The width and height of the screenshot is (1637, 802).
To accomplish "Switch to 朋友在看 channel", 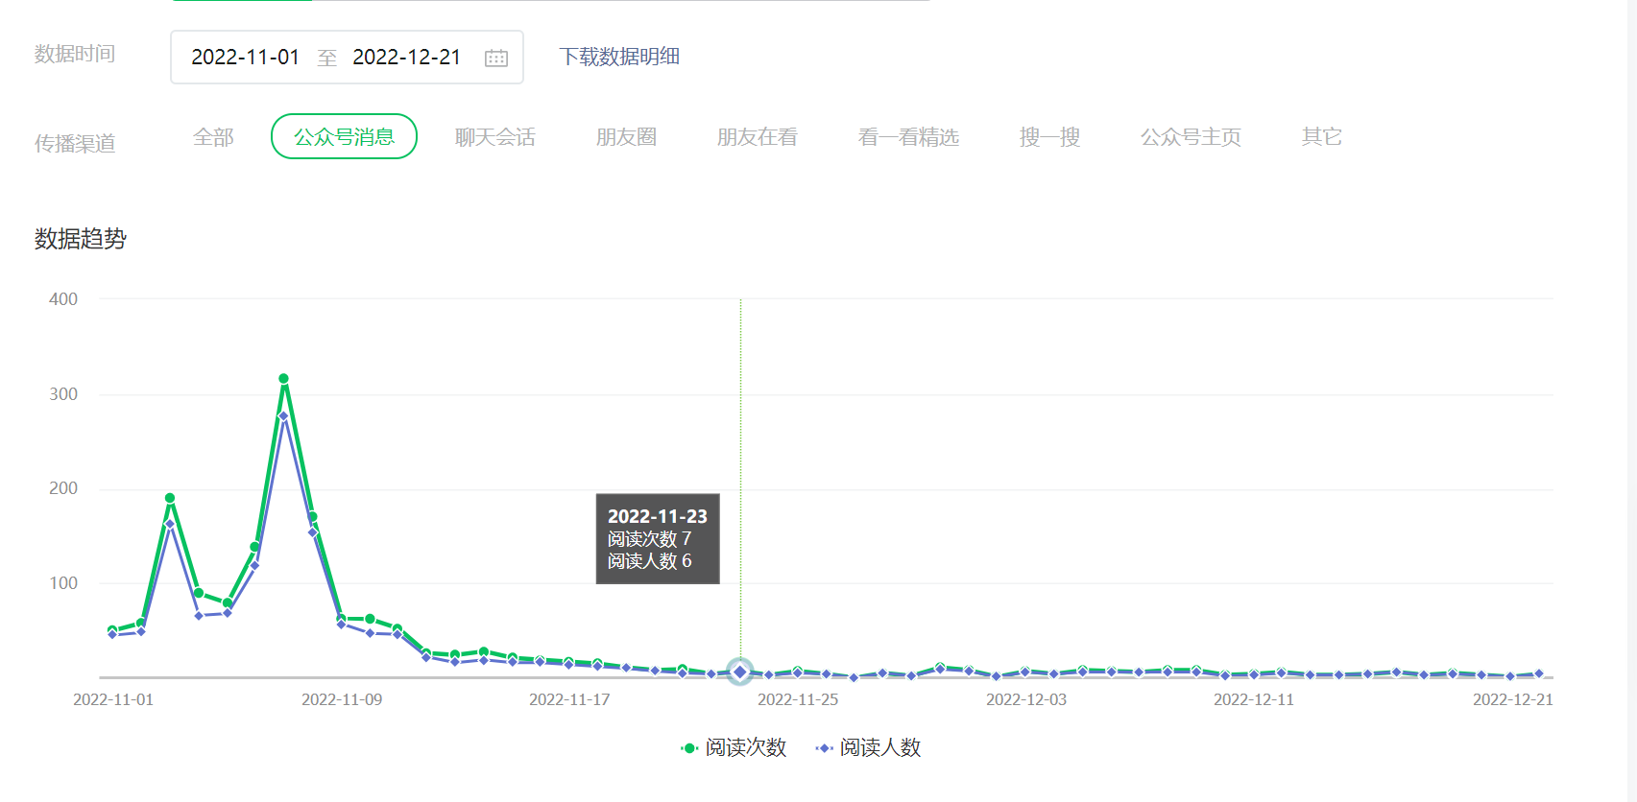I will point(758,137).
